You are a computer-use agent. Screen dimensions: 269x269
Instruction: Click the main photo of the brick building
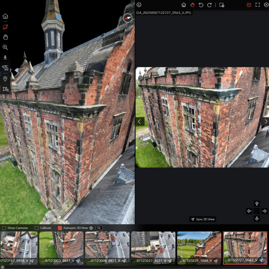(x=202, y=117)
